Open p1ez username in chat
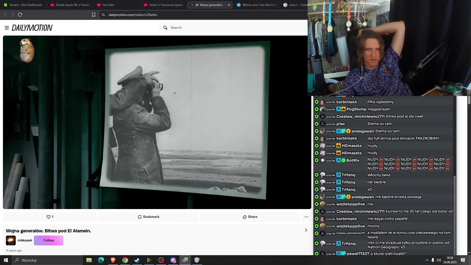Viewport: 471px width, 265px height. [x=341, y=124]
